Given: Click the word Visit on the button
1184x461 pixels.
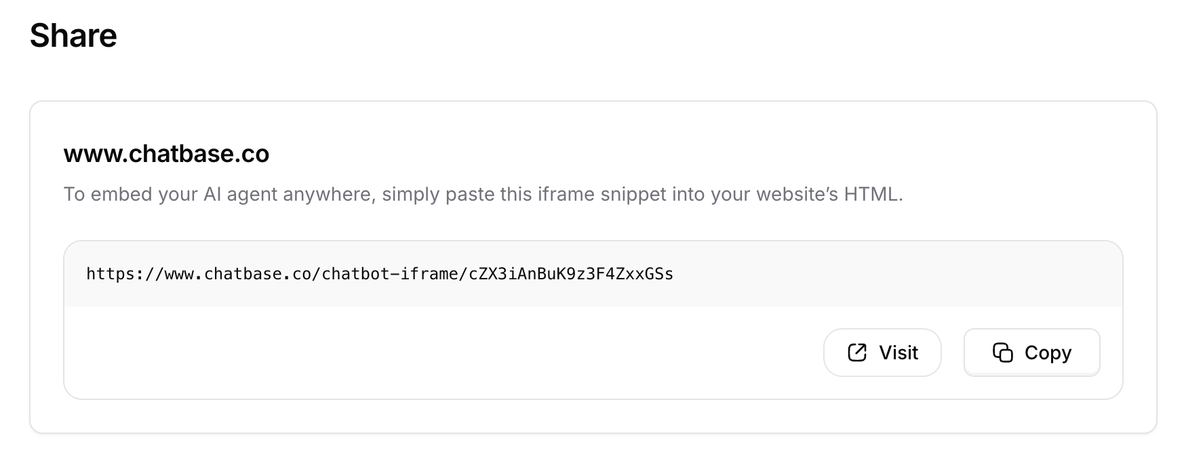Looking at the screenshot, I should [x=899, y=353].
